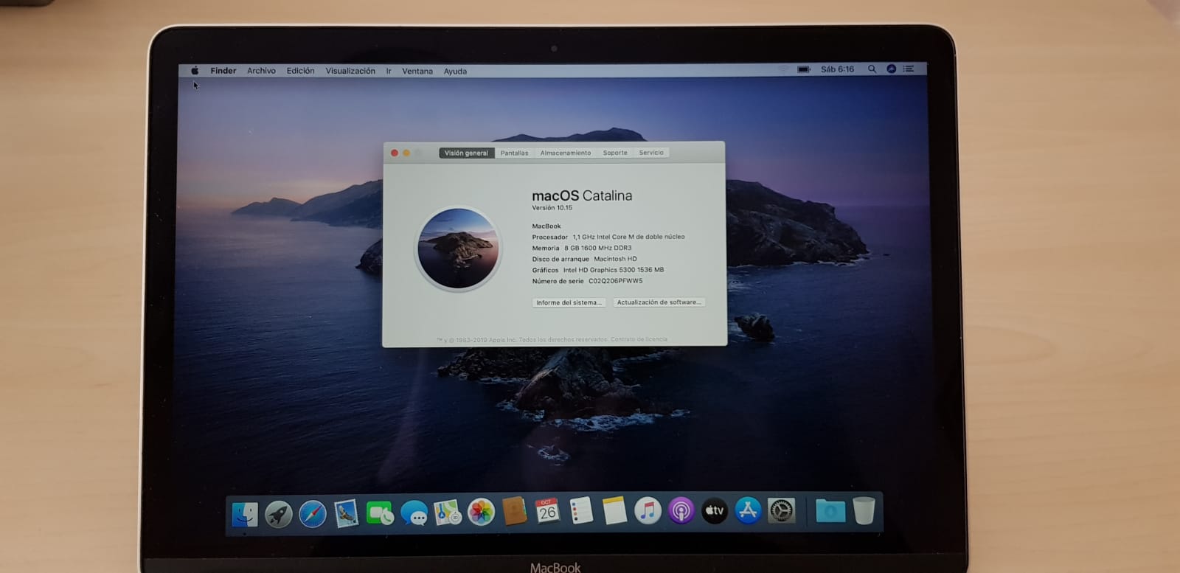Open Music app in dock
Image resolution: width=1180 pixels, height=573 pixels.
click(648, 510)
